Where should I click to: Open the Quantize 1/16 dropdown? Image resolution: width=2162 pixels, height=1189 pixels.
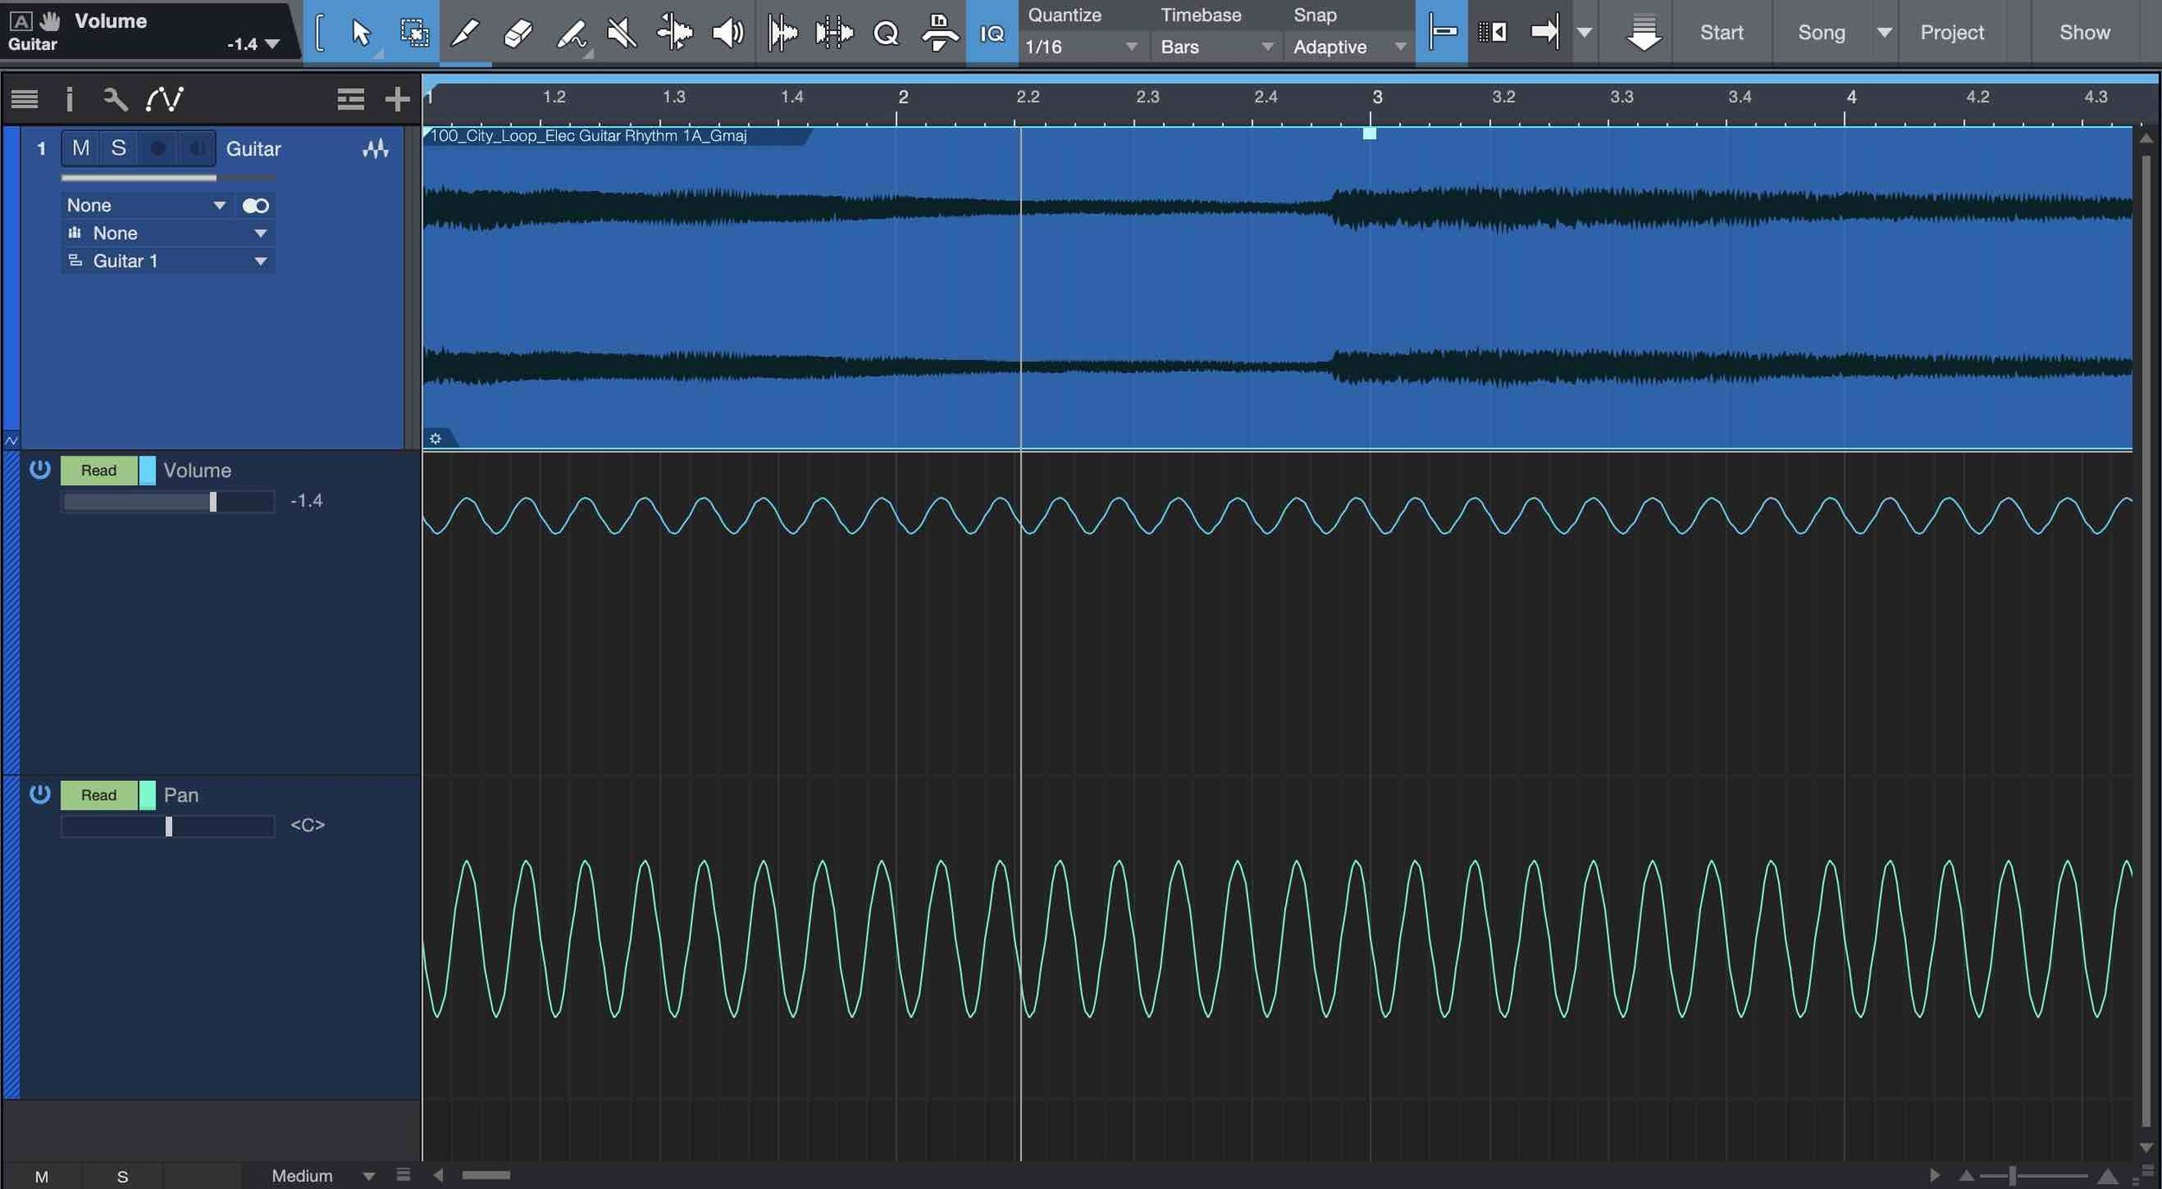1080,47
